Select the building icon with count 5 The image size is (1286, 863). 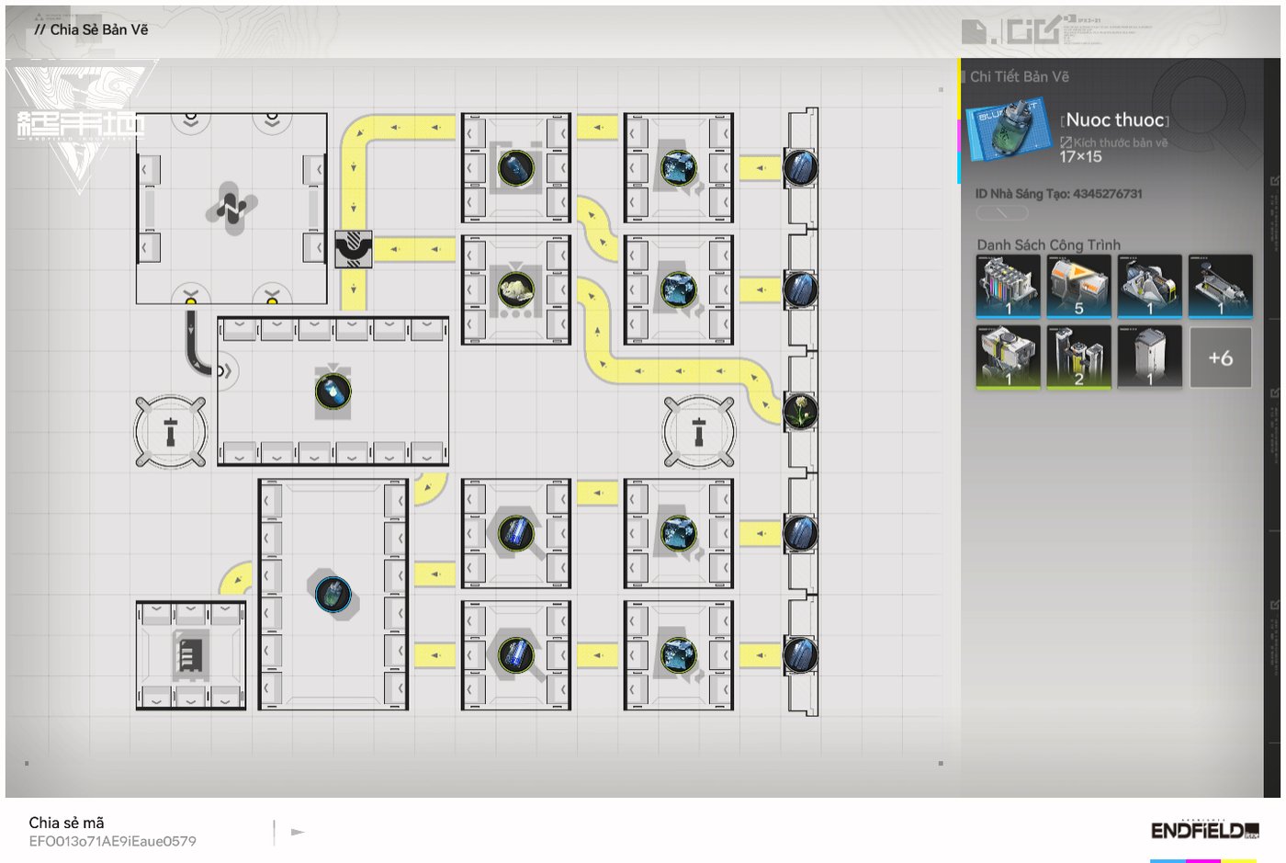click(1078, 286)
